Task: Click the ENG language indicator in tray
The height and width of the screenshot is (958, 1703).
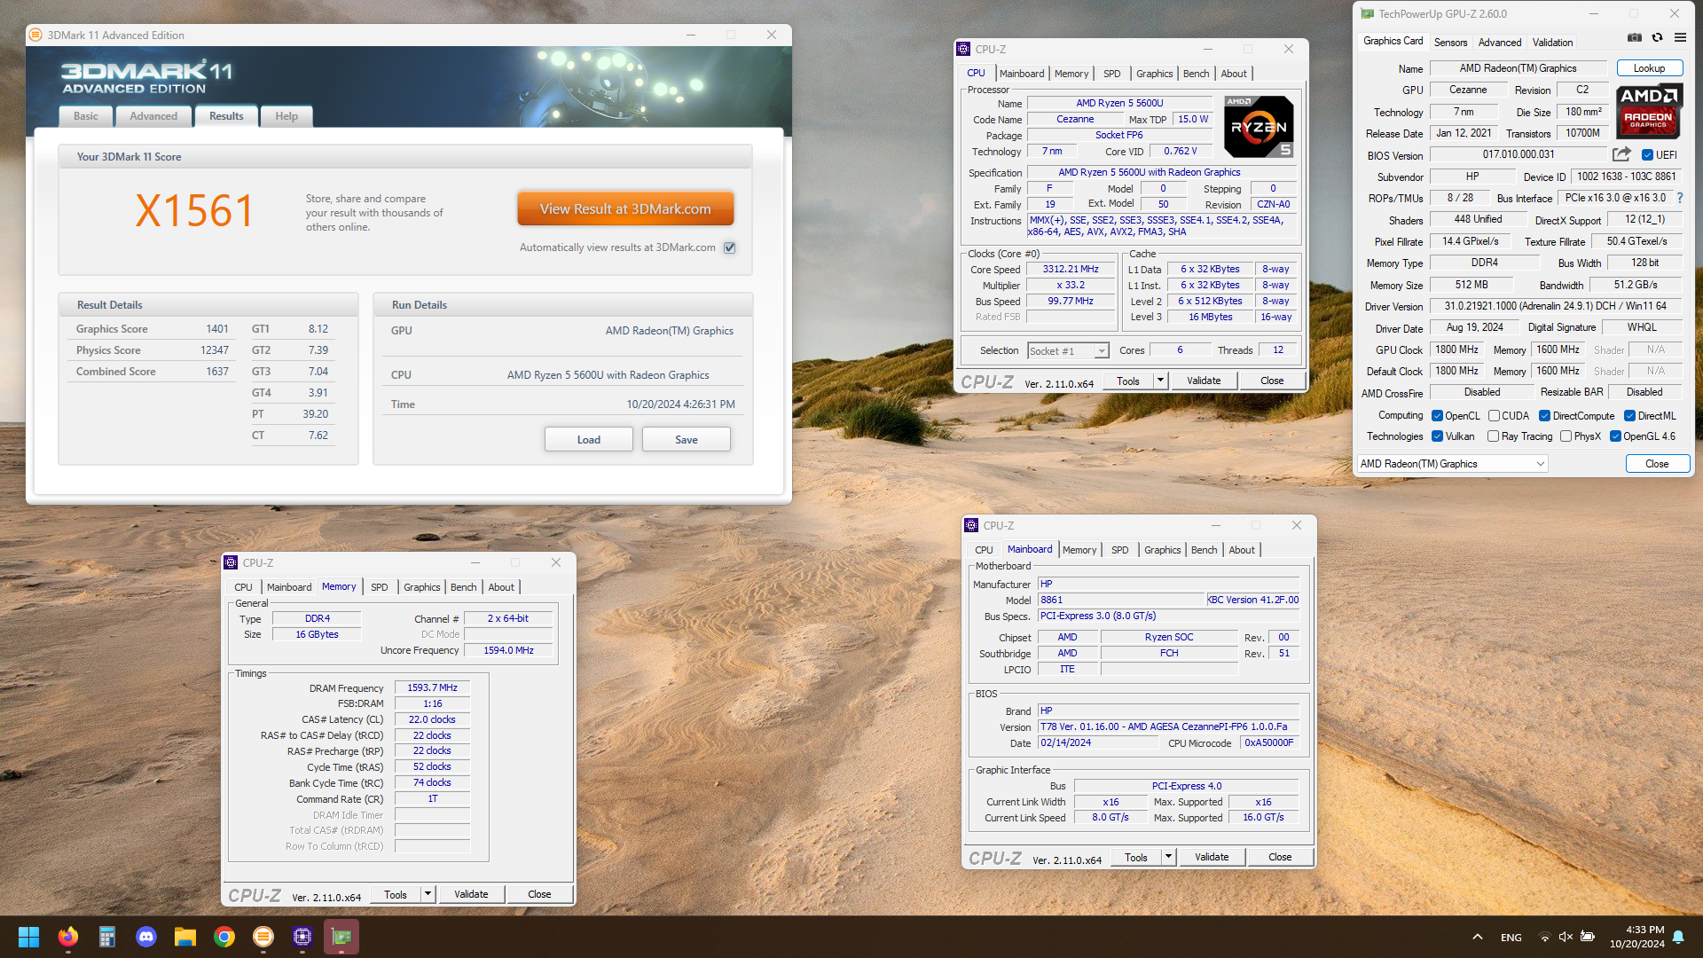Action: 1511,937
